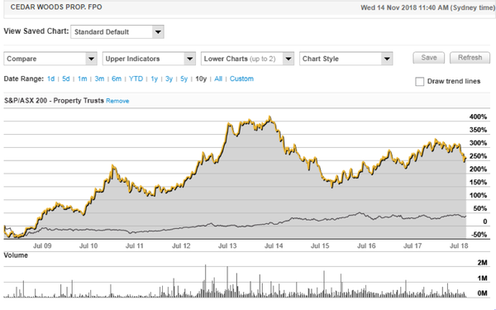Image resolution: width=496 pixels, height=310 pixels.
Task: Click the Save button
Action: click(428, 58)
